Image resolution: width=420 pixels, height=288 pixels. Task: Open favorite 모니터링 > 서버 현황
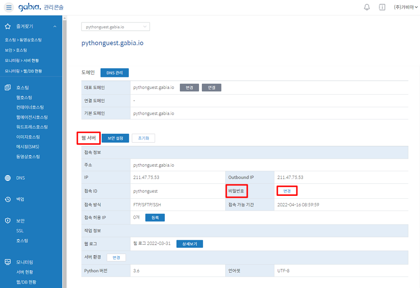click(x=21, y=61)
